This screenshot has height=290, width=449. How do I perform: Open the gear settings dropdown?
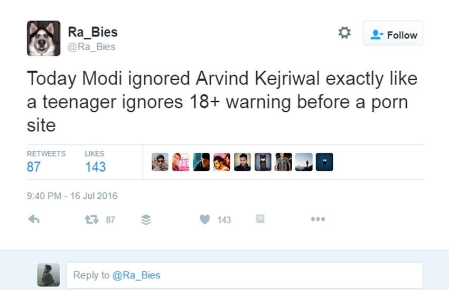point(344,33)
